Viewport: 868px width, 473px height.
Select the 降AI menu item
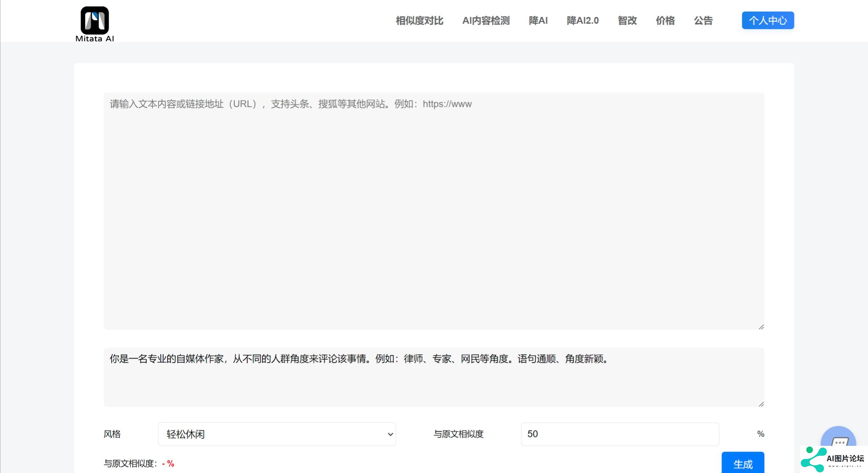click(x=538, y=21)
